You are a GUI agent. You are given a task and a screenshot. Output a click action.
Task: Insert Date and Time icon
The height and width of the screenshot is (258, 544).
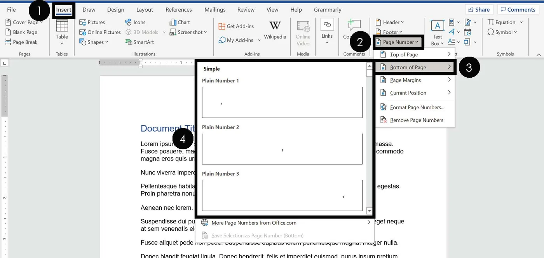tap(467, 32)
